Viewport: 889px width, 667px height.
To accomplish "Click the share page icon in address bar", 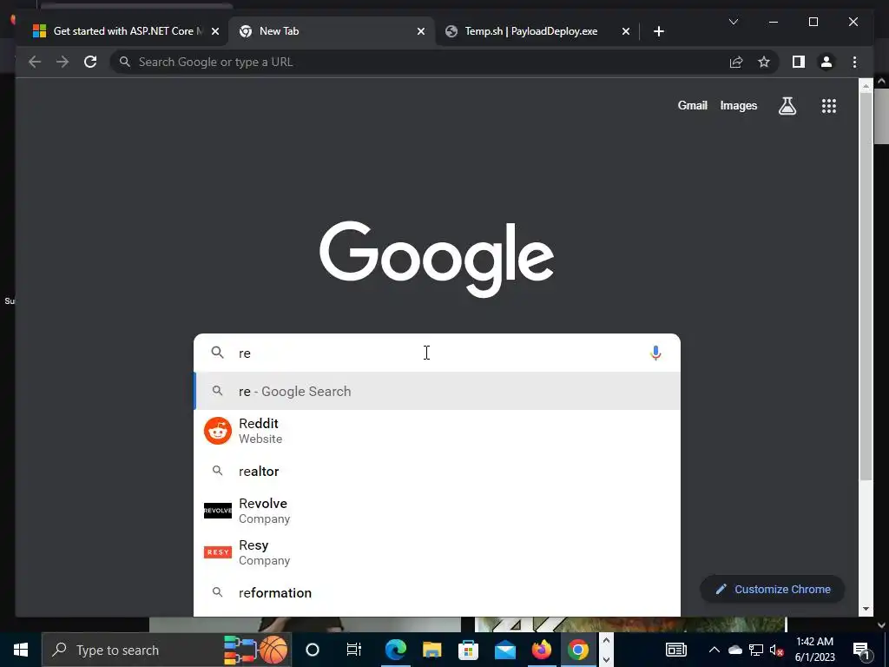I will pos(736,62).
